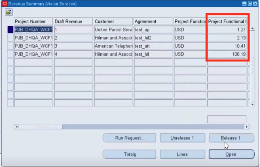Click the Lines button

coord(182,154)
